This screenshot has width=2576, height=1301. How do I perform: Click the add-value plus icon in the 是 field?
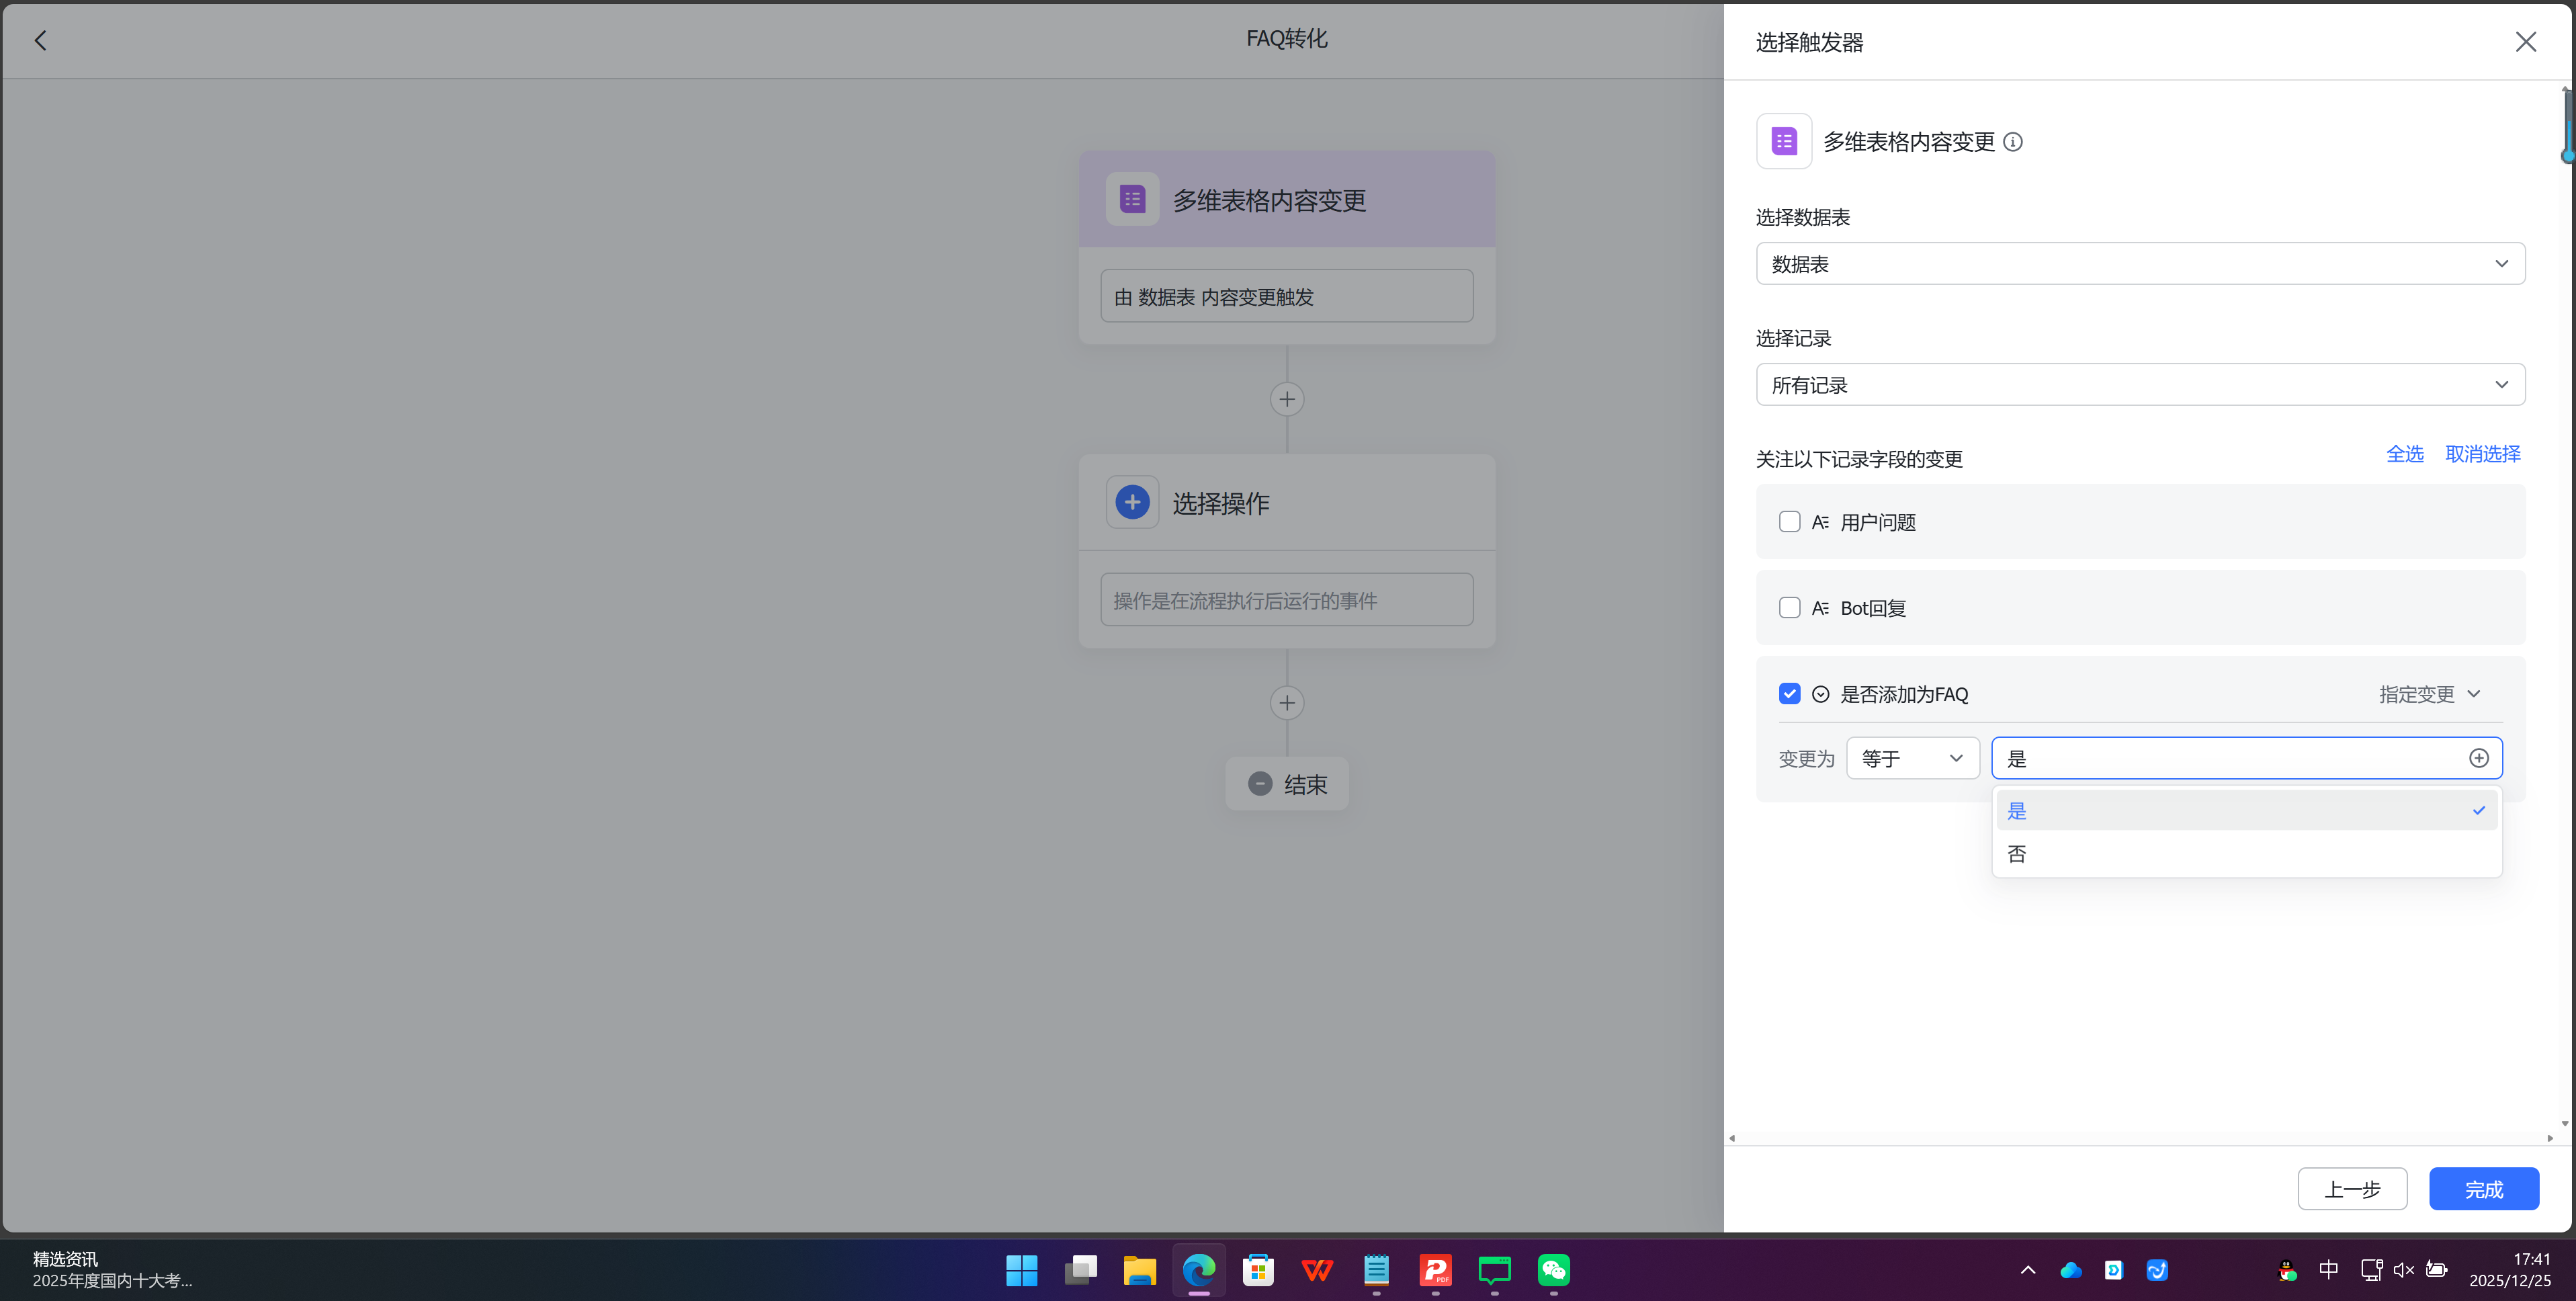[x=2478, y=757]
